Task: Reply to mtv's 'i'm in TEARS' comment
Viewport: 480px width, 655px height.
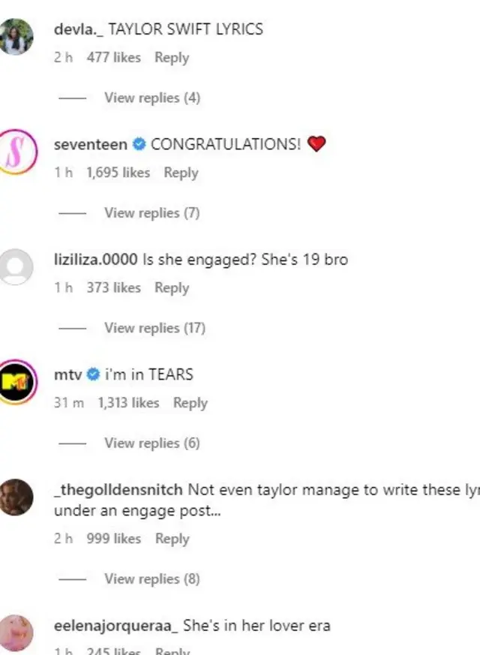Action: pos(190,403)
